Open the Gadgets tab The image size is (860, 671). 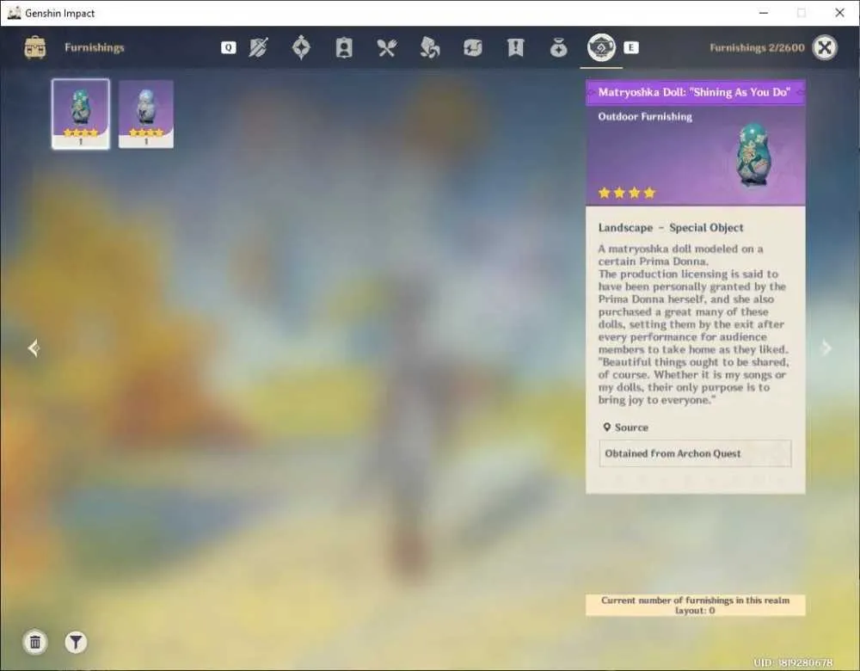pos(472,47)
